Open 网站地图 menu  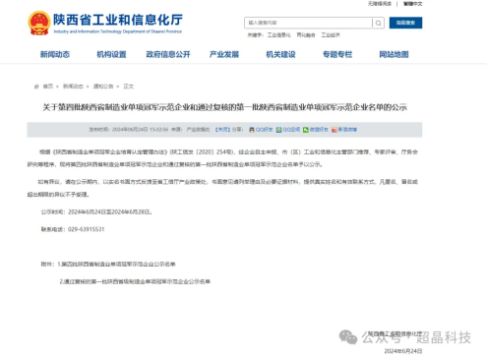pyautogui.click(x=394, y=54)
